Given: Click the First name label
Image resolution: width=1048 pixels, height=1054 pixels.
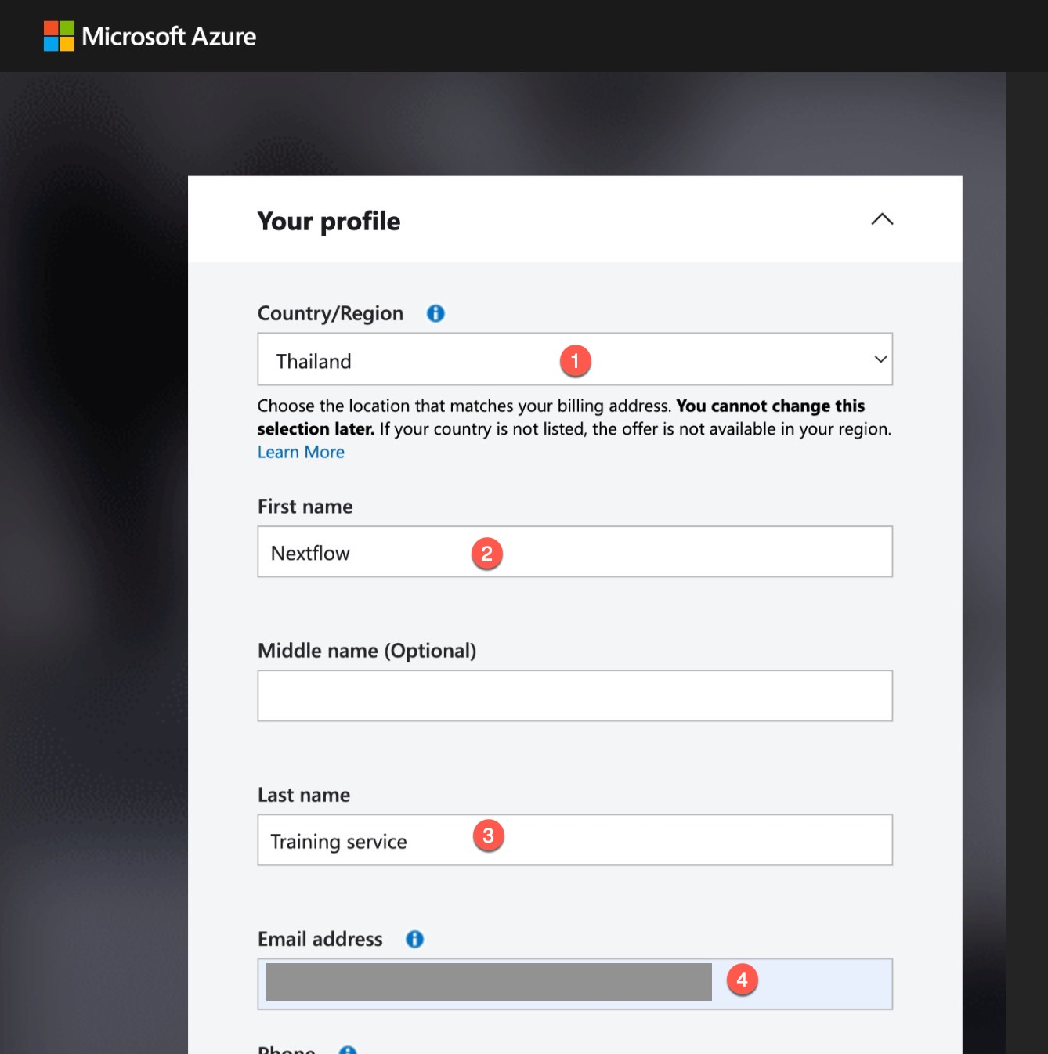Looking at the screenshot, I should (305, 507).
